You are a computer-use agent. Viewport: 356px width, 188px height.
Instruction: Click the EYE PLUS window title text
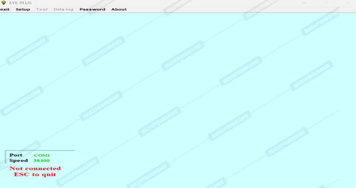coord(20,3)
